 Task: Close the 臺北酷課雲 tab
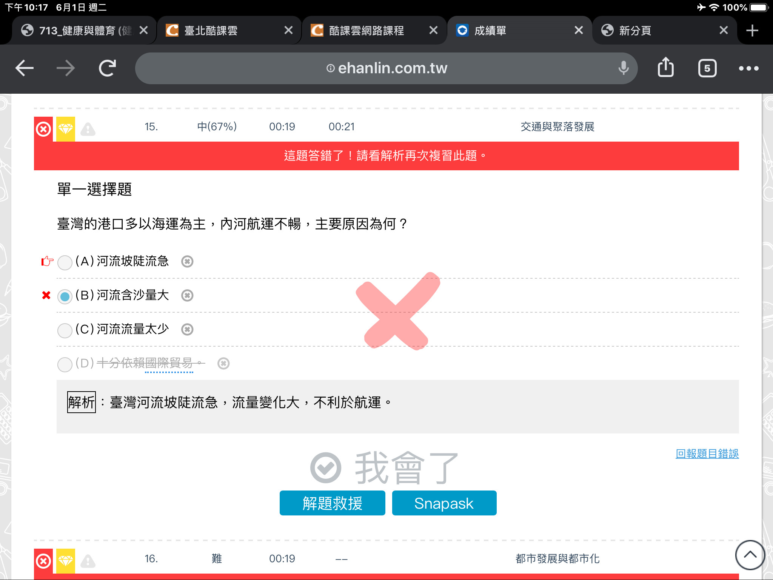tap(288, 30)
